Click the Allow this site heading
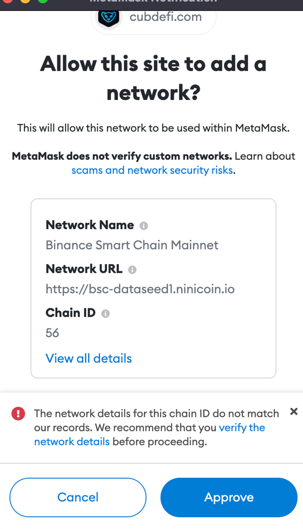Screen dimensions: 303x529 (x=153, y=78)
